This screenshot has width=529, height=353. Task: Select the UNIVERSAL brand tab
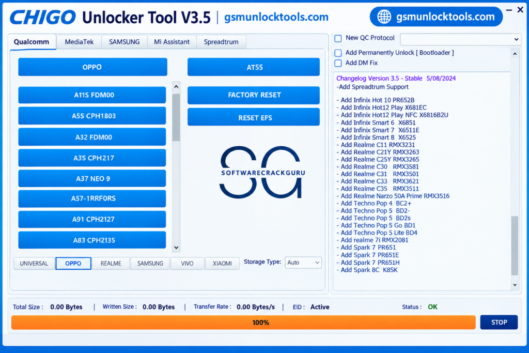[34, 264]
